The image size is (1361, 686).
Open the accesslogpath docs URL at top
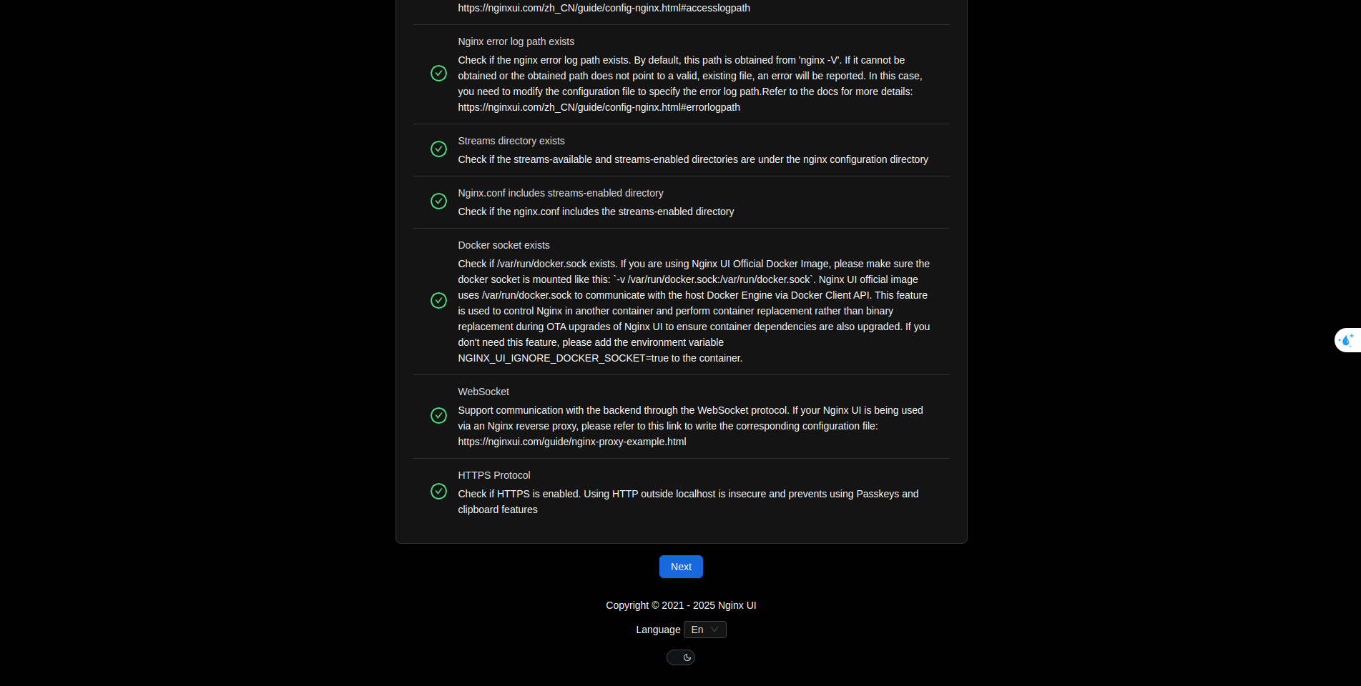(x=604, y=8)
